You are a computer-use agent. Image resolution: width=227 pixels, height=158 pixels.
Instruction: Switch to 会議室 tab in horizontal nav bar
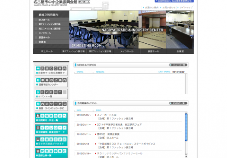tap(180, 51)
